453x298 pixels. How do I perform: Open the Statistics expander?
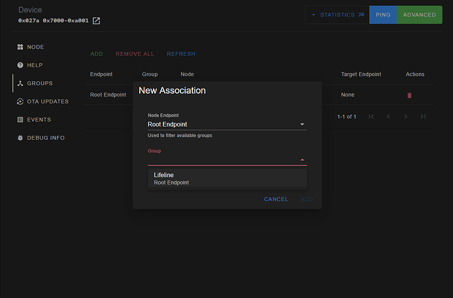(337, 14)
